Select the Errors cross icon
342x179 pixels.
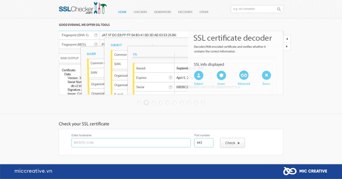[266, 75]
